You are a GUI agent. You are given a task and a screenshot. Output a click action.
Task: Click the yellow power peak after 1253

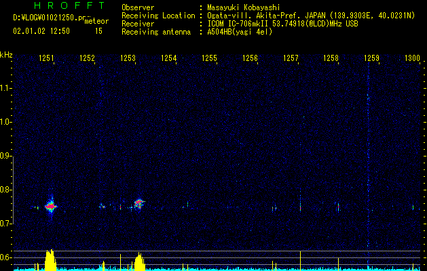[x=140, y=262]
